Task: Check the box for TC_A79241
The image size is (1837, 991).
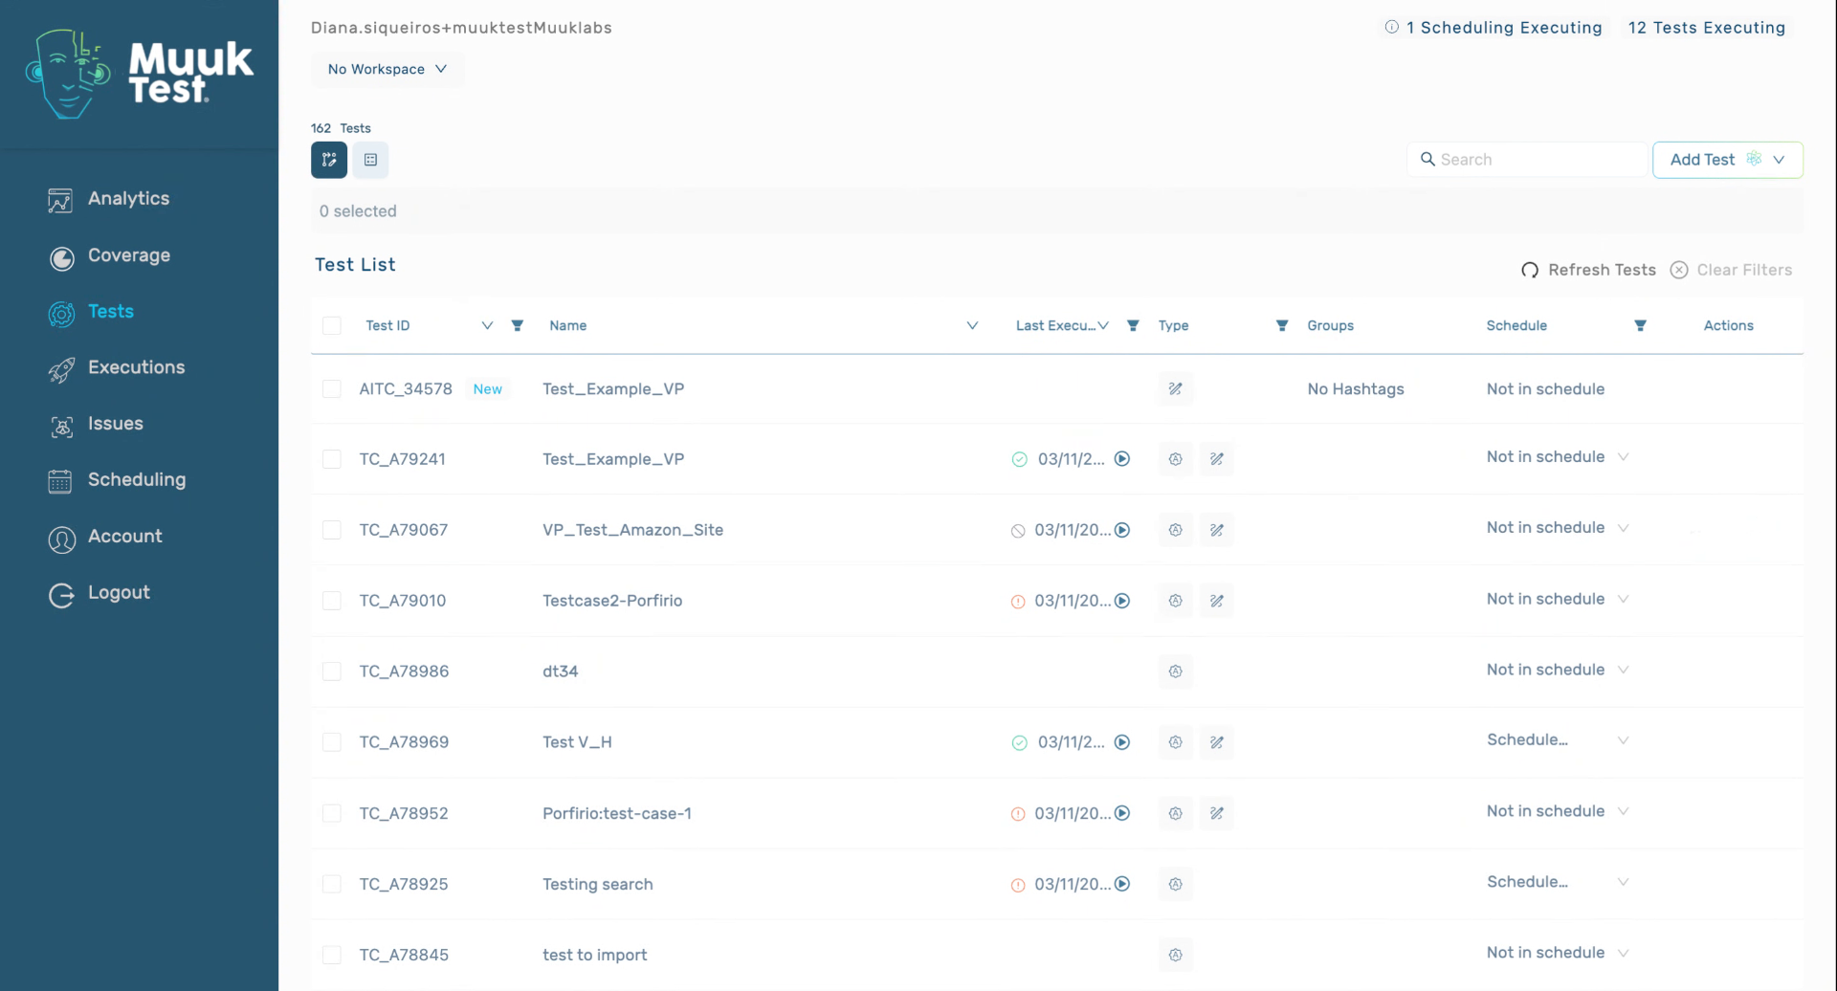Action: tap(332, 459)
